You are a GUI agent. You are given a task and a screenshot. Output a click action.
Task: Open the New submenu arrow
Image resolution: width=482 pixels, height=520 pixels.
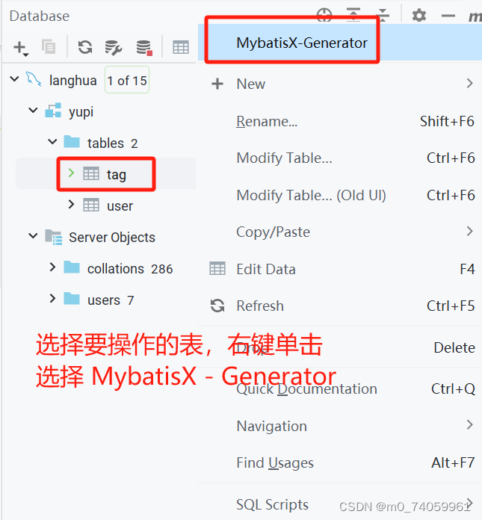pos(469,83)
